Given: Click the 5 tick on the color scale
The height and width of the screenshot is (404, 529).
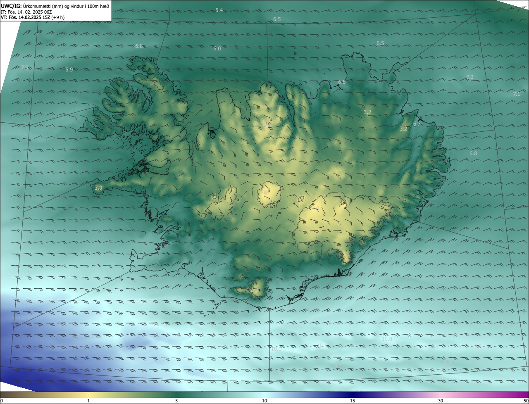Looking at the screenshot, I should point(176,401).
